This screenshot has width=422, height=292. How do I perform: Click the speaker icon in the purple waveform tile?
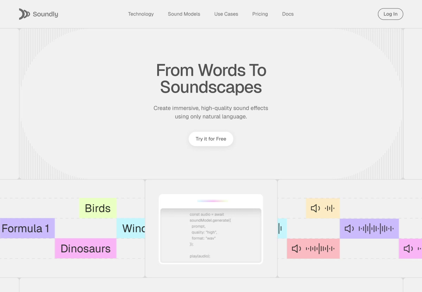click(349, 229)
